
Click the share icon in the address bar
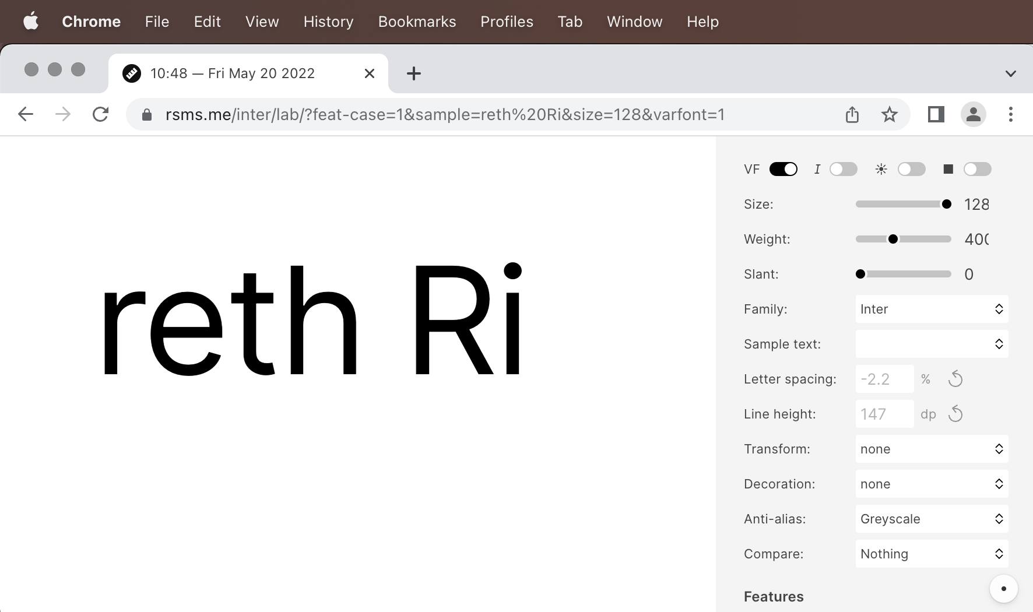coord(852,114)
